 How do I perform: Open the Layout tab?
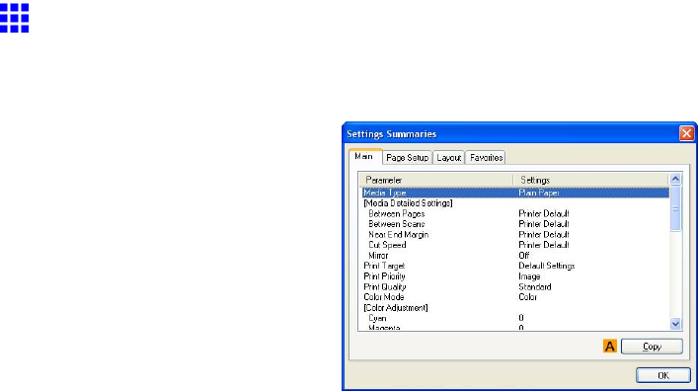click(x=448, y=158)
